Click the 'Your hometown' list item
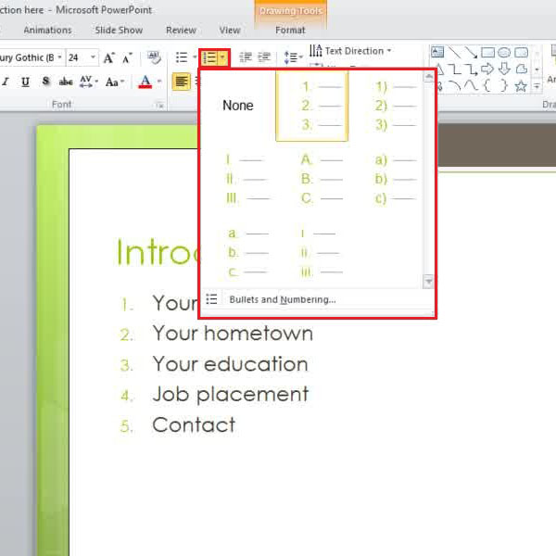 point(233,334)
